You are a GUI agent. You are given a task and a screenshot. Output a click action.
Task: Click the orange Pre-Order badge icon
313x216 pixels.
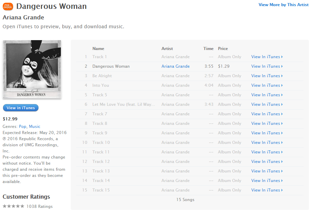click(x=8, y=6)
